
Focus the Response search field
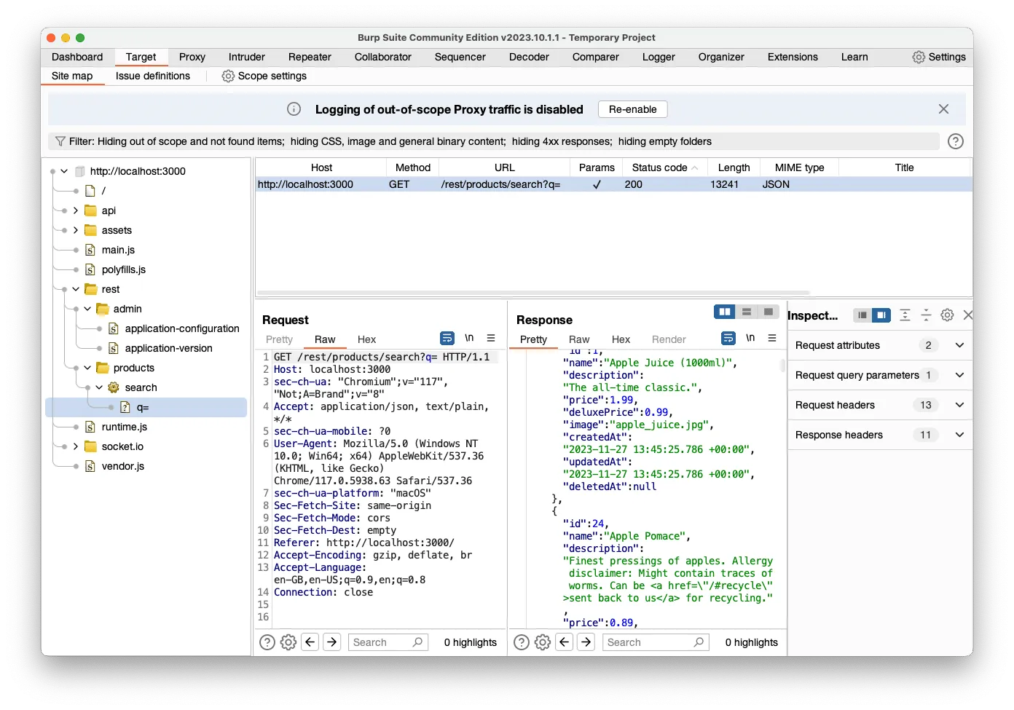[655, 642]
